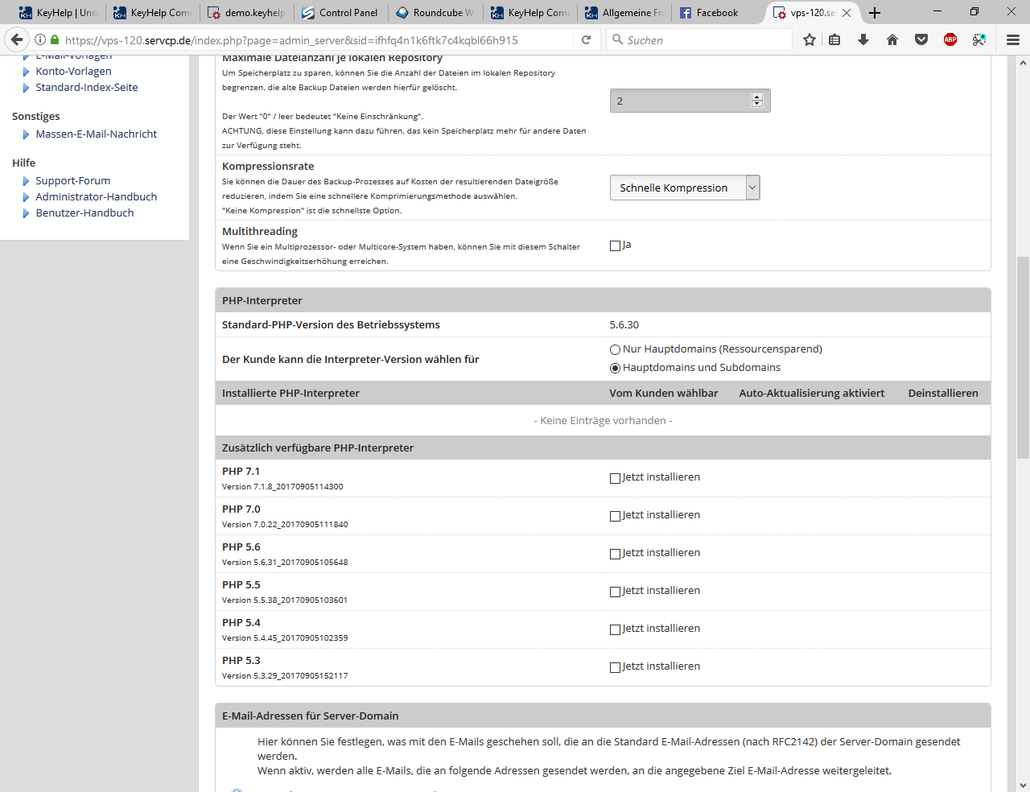
Task: Open the Firefox hamburger menu
Action: pos(1013,39)
